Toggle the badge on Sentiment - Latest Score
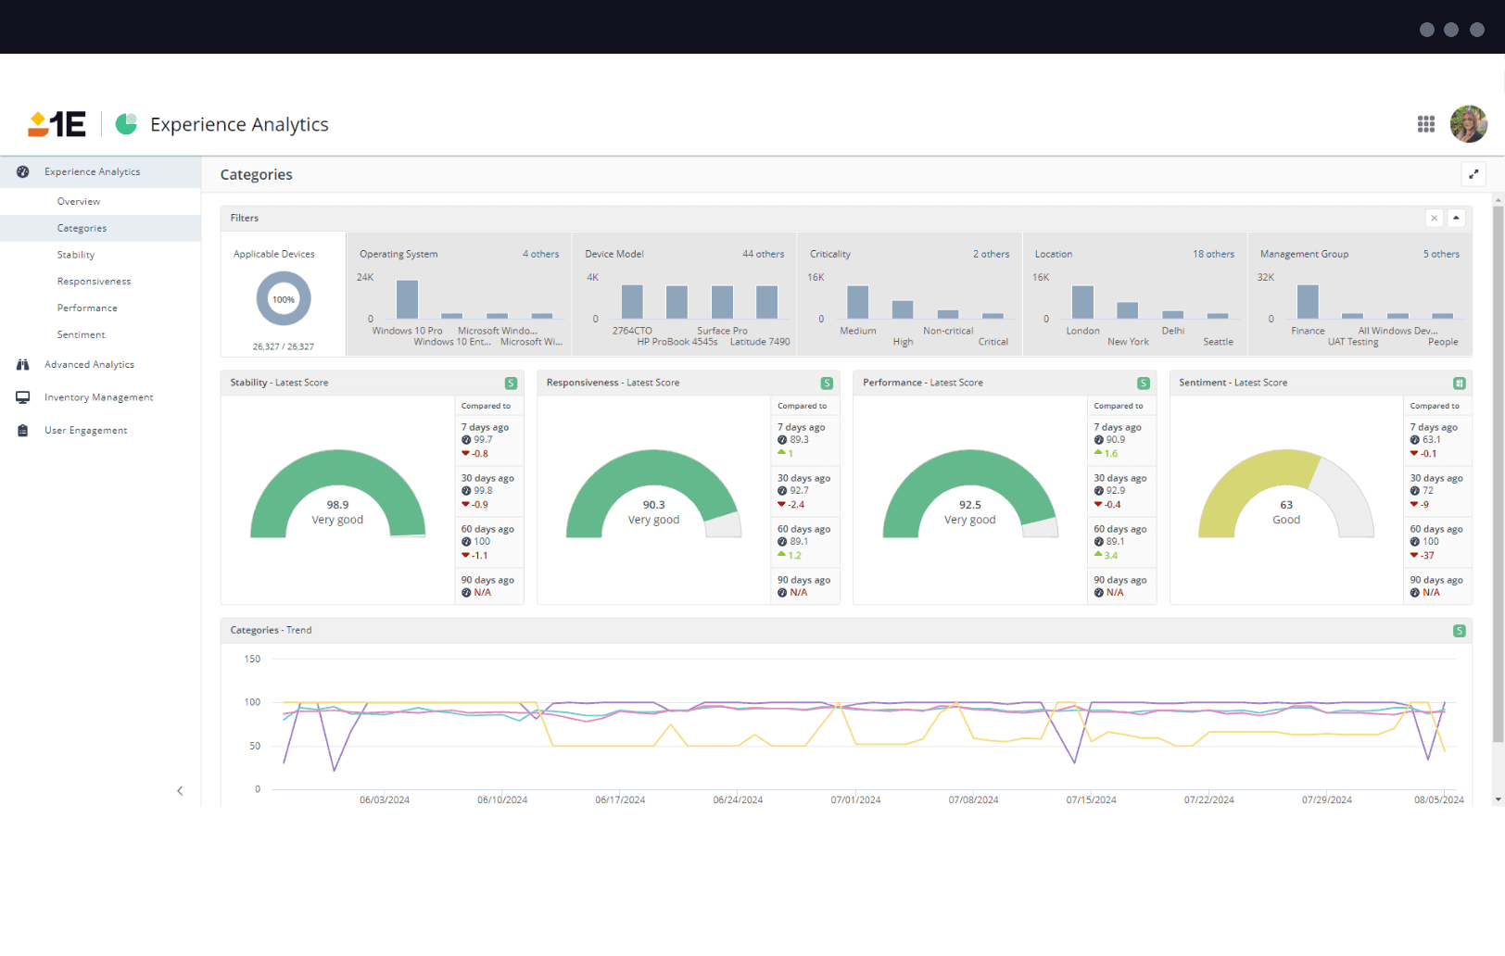 click(x=1460, y=382)
